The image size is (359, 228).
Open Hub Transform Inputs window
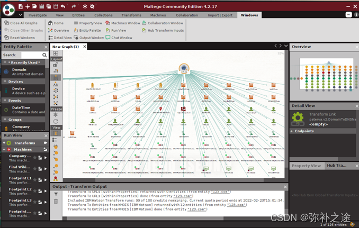pos(163,30)
